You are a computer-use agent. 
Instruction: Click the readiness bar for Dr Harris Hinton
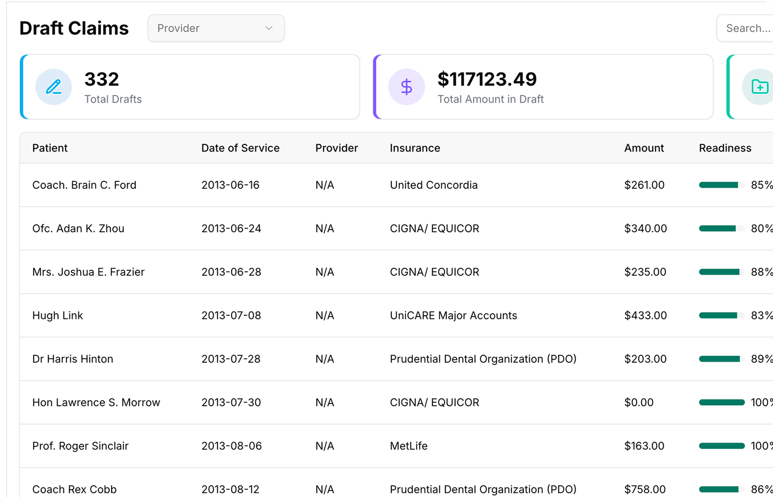[721, 359]
